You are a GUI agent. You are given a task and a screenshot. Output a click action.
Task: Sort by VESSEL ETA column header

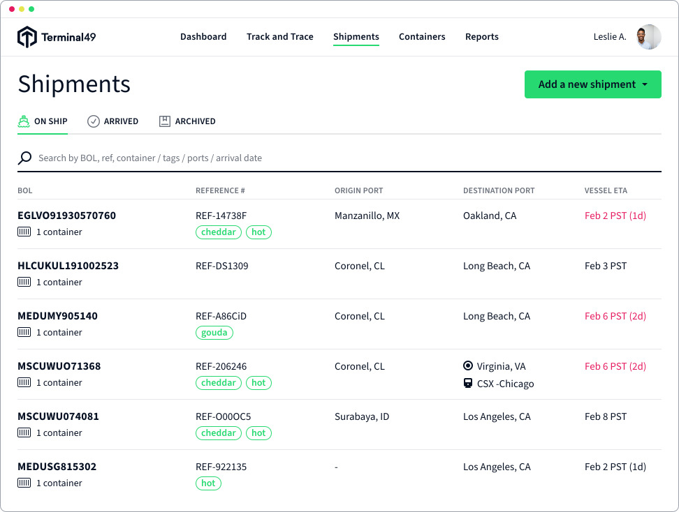[608, 190]
